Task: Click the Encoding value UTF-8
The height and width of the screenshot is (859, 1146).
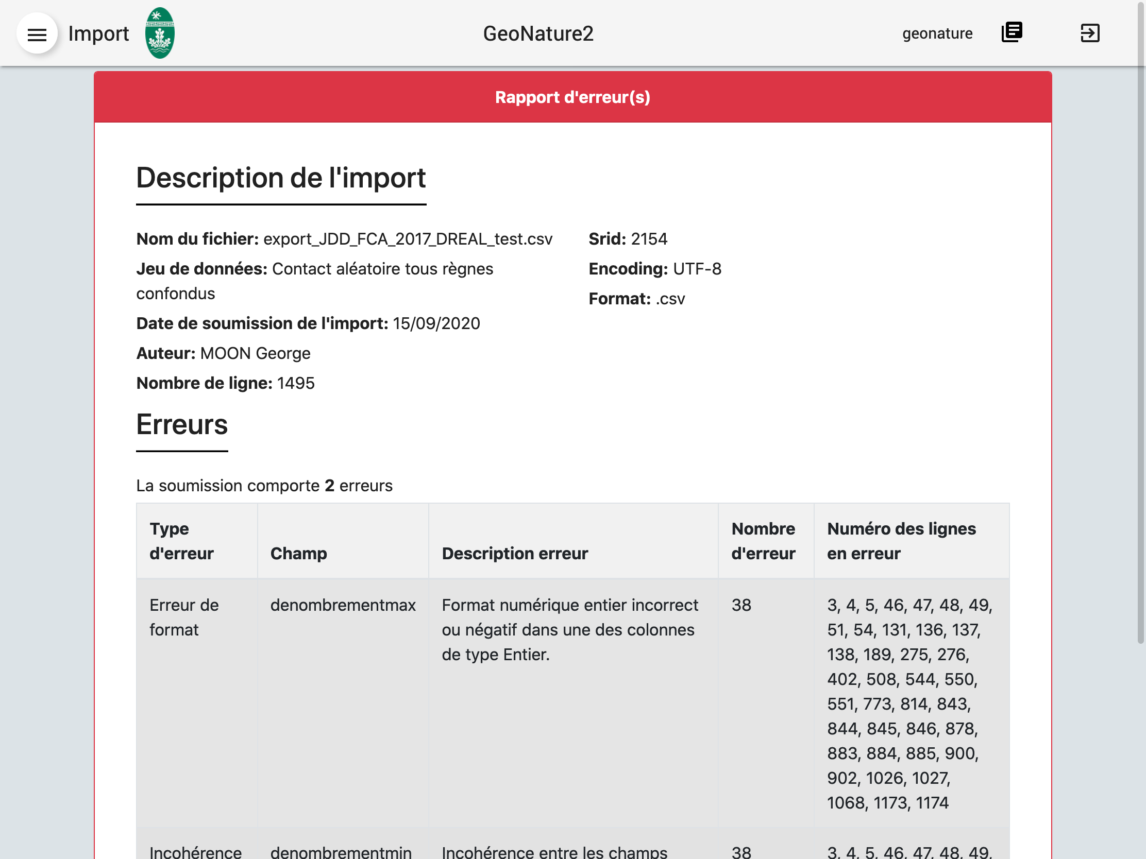Action: click(x=697, y=269)
